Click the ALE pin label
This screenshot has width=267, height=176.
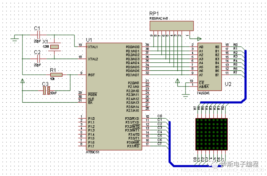tap(91, 99)
